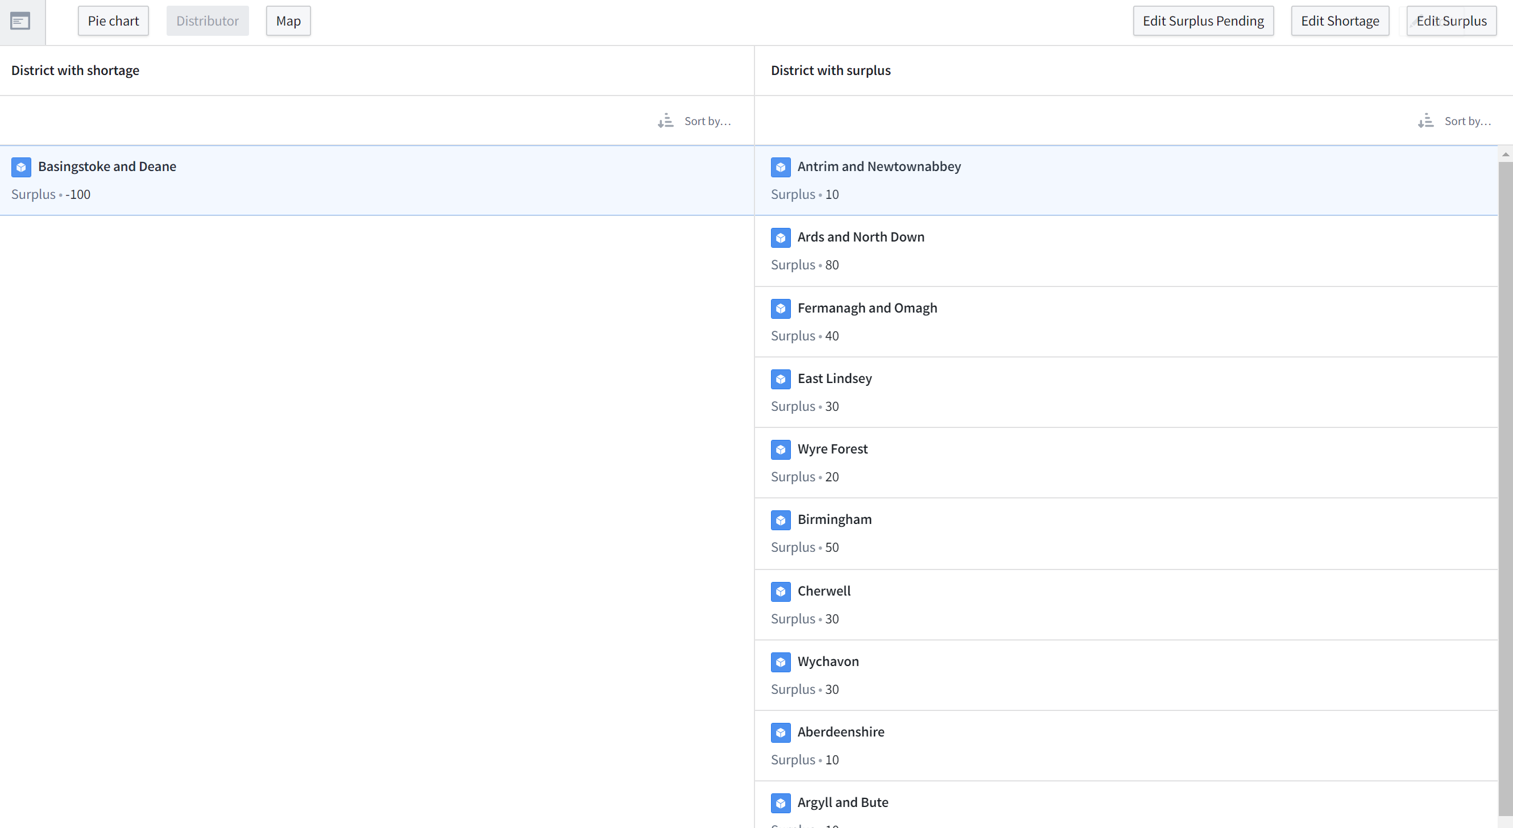Click the Edit Surplus Pending button
The height and width of the screenshot is (828, 1513).
click(x=1203, y=21)
